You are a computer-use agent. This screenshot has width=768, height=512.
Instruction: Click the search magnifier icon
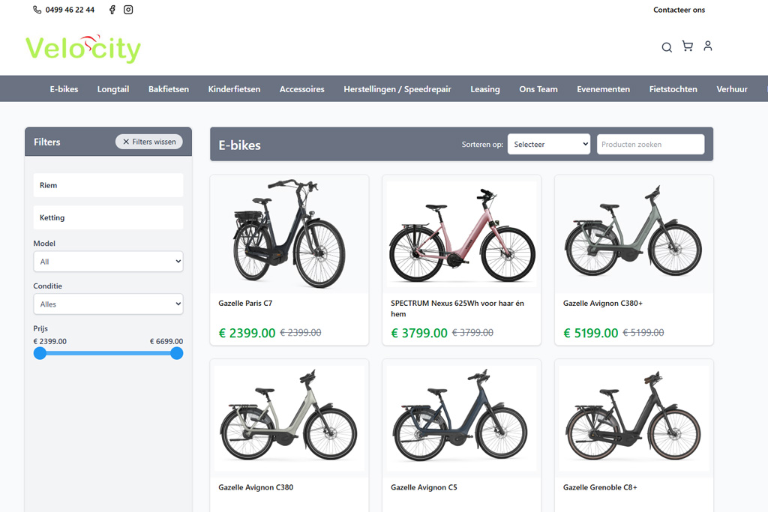pos(666,48)
